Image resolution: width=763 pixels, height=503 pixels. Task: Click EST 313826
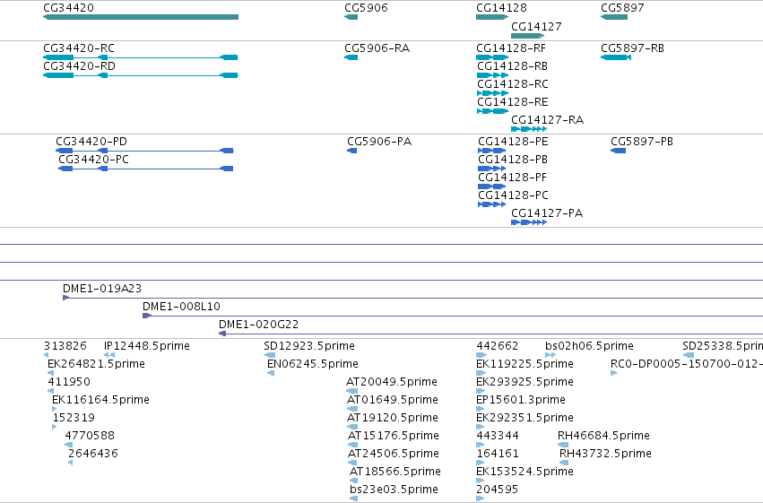(65, 346)
